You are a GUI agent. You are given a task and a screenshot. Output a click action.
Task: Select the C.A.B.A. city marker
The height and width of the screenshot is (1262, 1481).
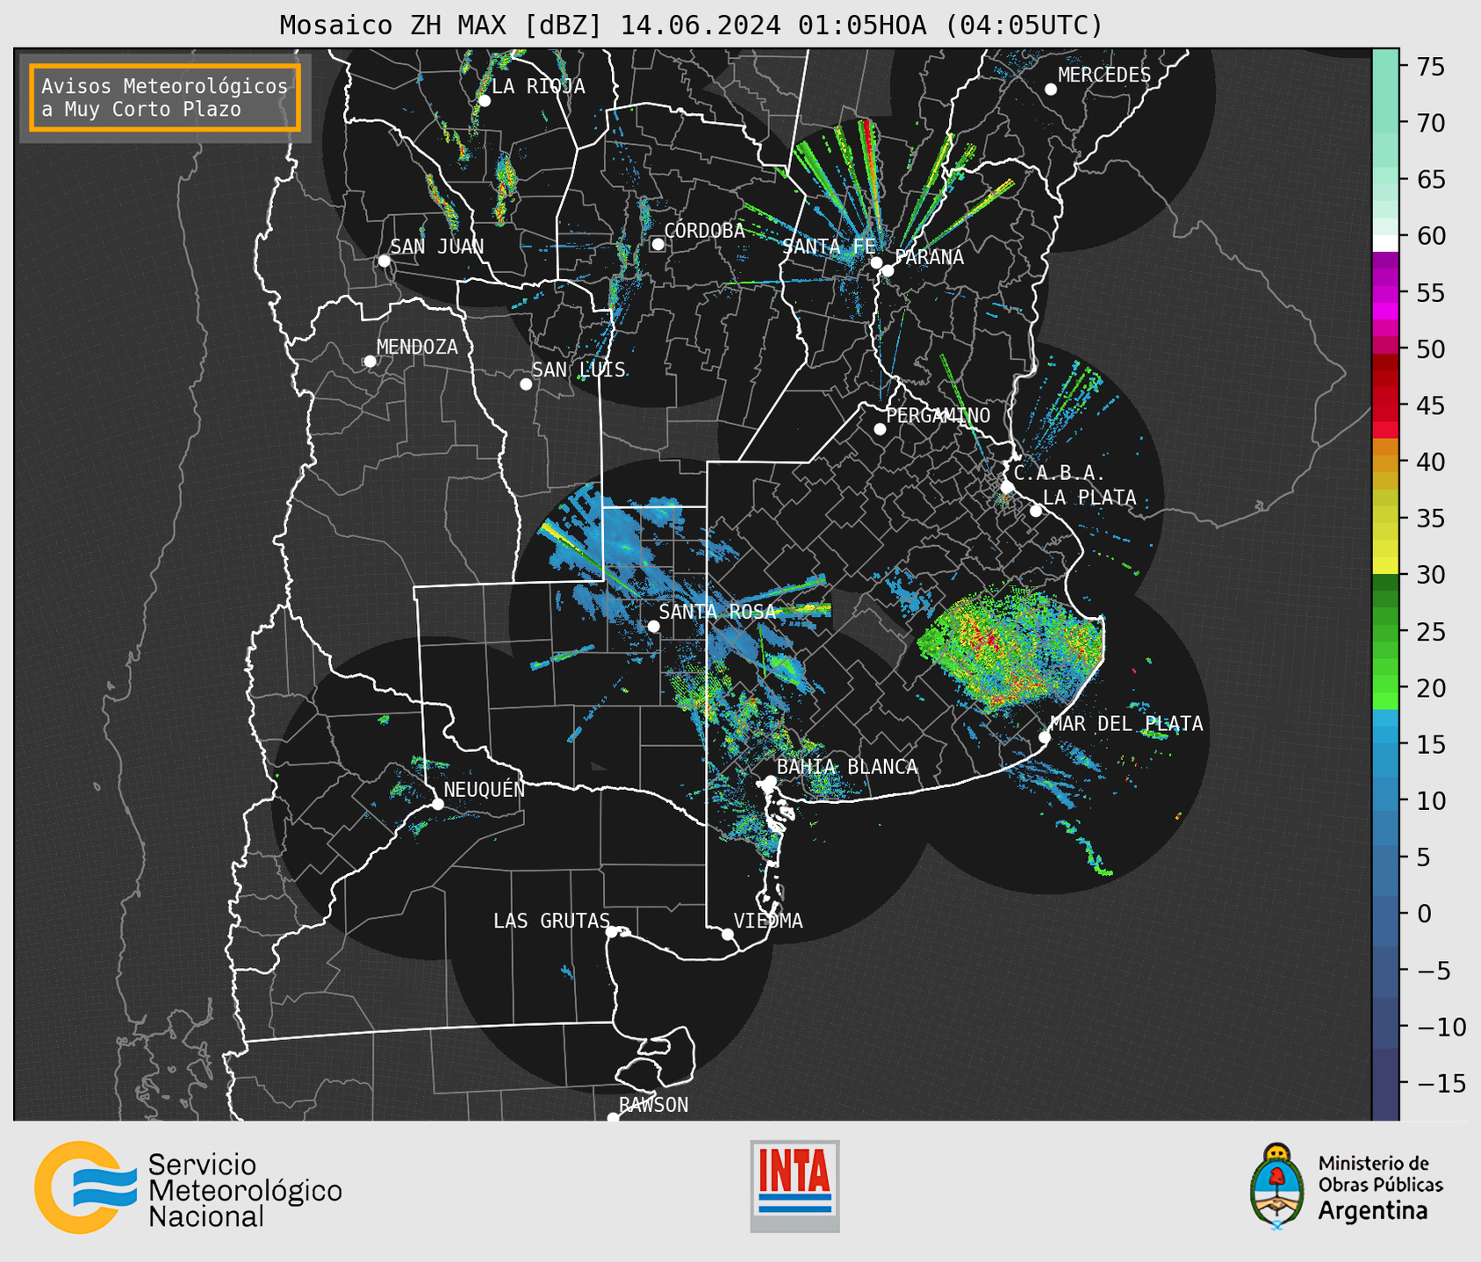(1007, 487)
